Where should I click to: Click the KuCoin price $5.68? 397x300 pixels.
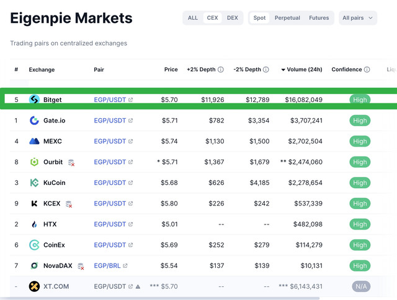pos(169,183)
